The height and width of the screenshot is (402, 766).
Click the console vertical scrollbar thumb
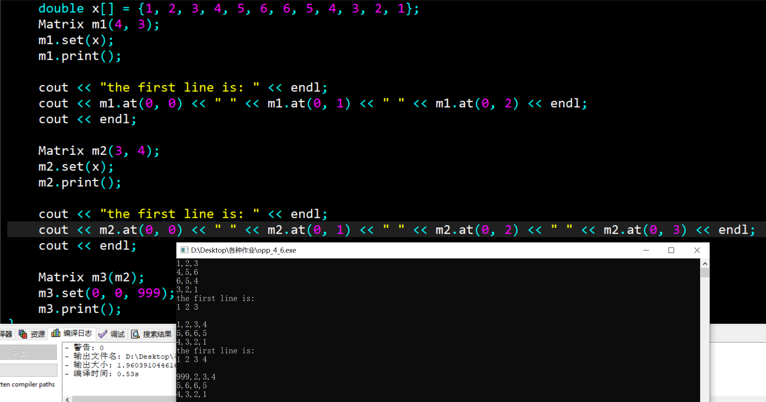(x=705, y=273)
